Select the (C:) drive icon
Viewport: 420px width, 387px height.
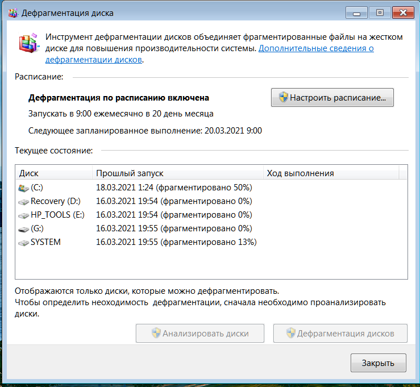click(x=23, y=188)
